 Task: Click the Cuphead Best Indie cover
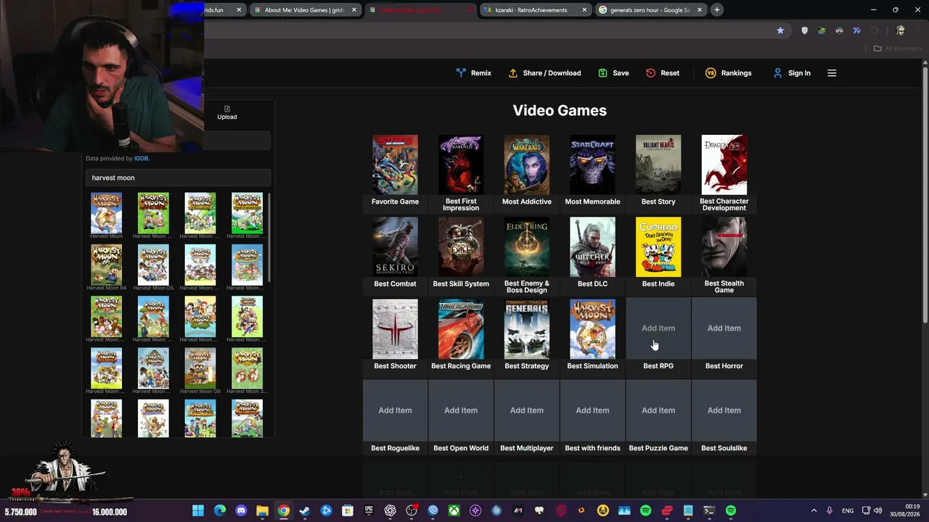coord(658,247)
